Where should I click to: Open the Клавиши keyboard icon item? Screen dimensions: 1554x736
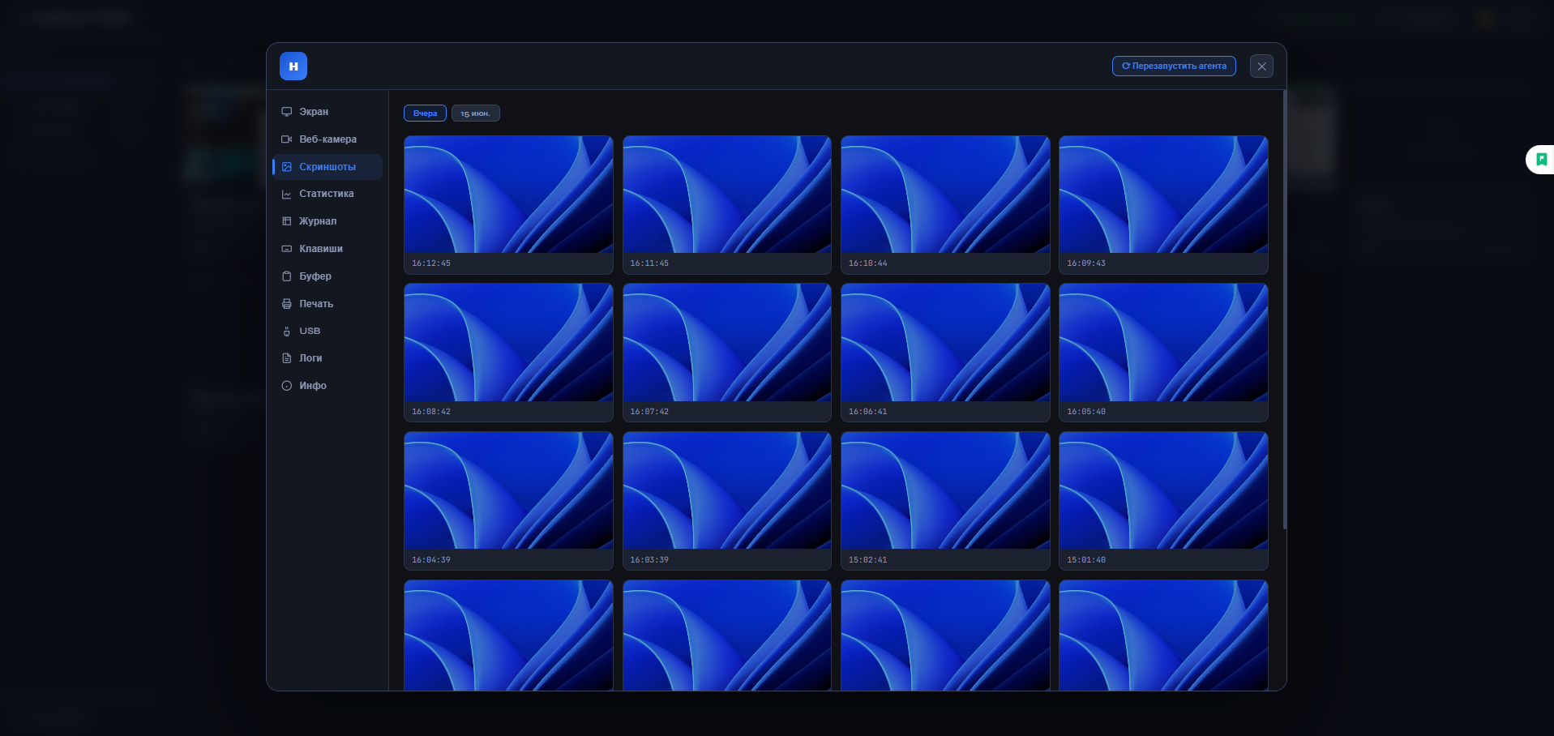(x=286, y=249)
